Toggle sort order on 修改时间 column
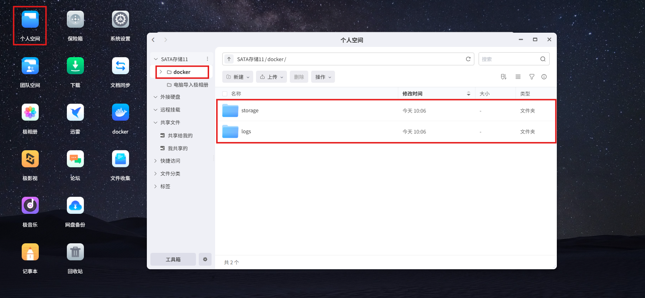 [468, 94]
